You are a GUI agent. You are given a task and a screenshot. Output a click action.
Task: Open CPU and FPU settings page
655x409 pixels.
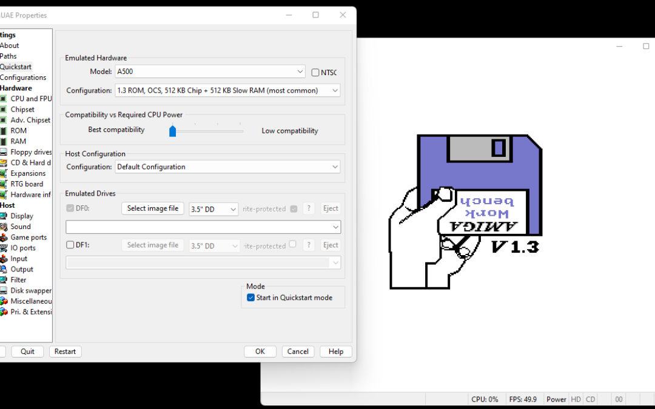coord(31,99)
